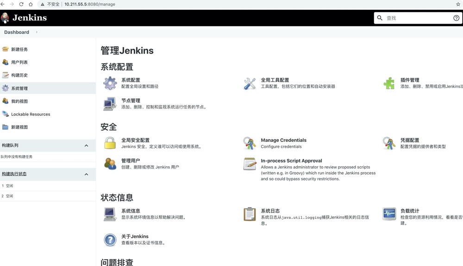The height and width of the screenshot is (266, 463).
Task: Click the search help question icon
Action: click(456, 18)
